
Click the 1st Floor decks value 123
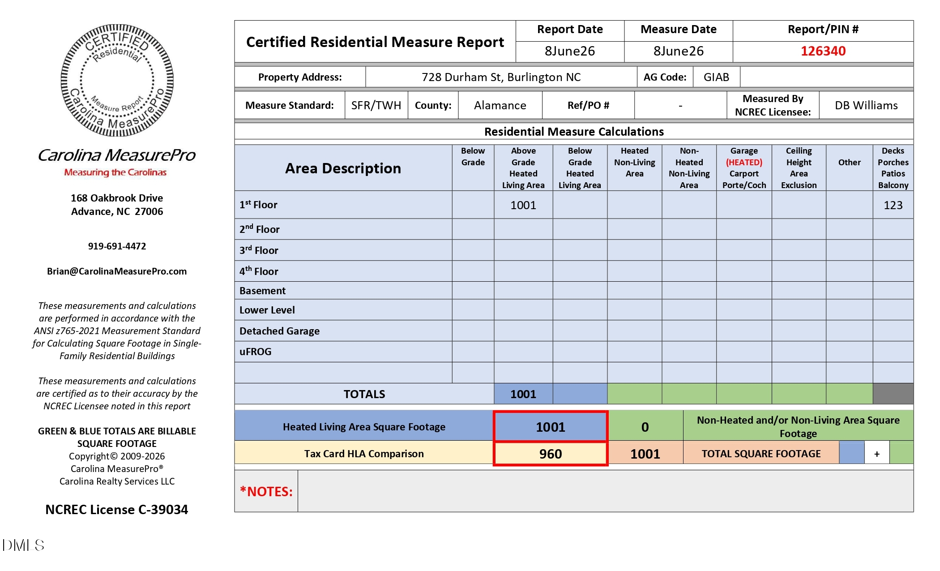pos(893,205)
